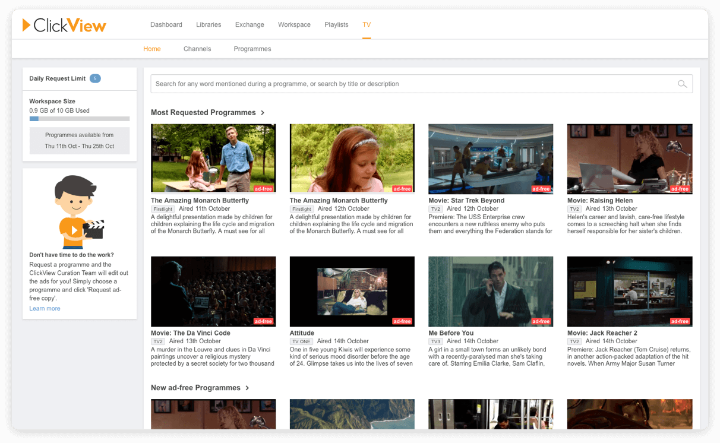Click Raising Helen description text
Image resolution: width=720 pixels, height=443 pixels.
click(x=626, y=224)
